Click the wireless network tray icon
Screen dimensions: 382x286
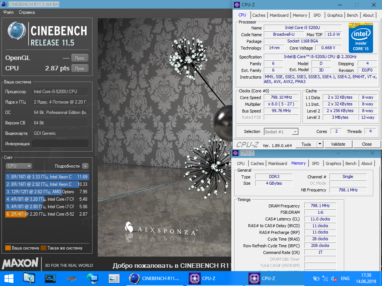tap(325, 279)
